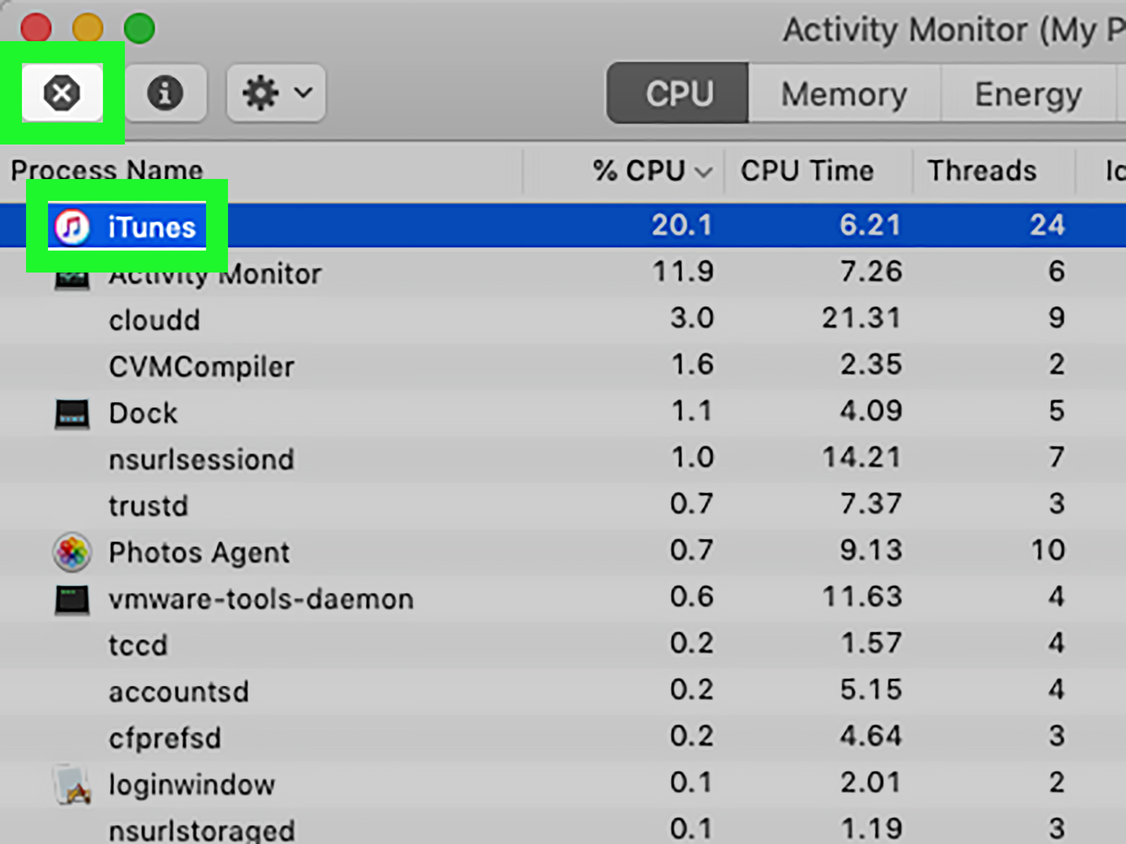Select the Dock process name
The width and height of the screenshot is (1126, 844).
pyautogui.click(x=143, y=413)
